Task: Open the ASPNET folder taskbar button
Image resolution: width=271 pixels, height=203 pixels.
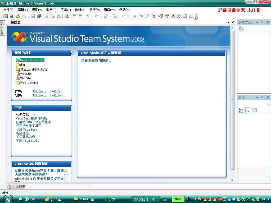Action: [86, 199]
